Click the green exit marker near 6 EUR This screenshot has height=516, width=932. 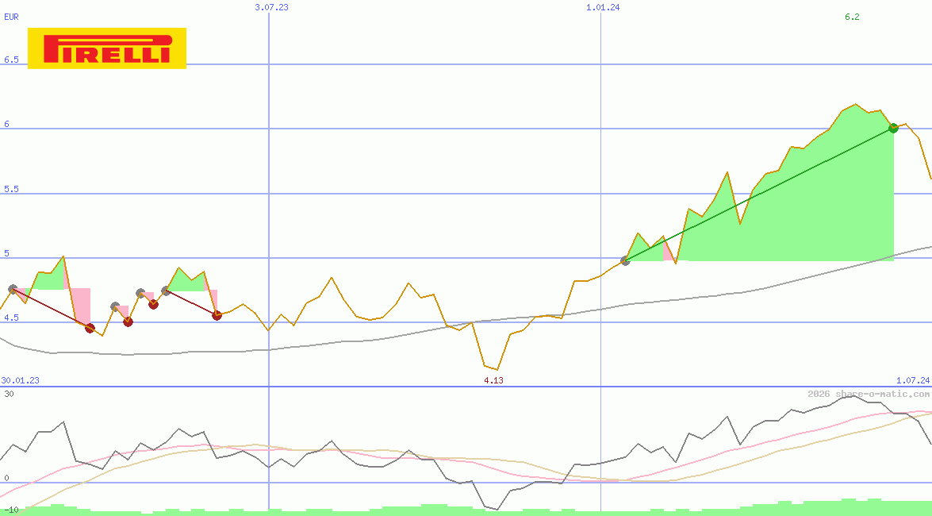[x=893, y=128]
